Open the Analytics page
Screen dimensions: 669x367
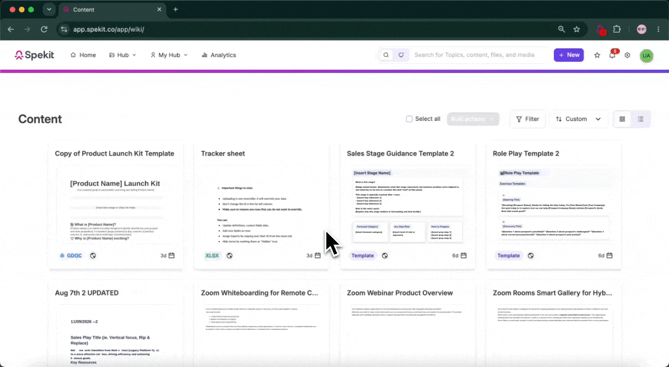[219, 55]
